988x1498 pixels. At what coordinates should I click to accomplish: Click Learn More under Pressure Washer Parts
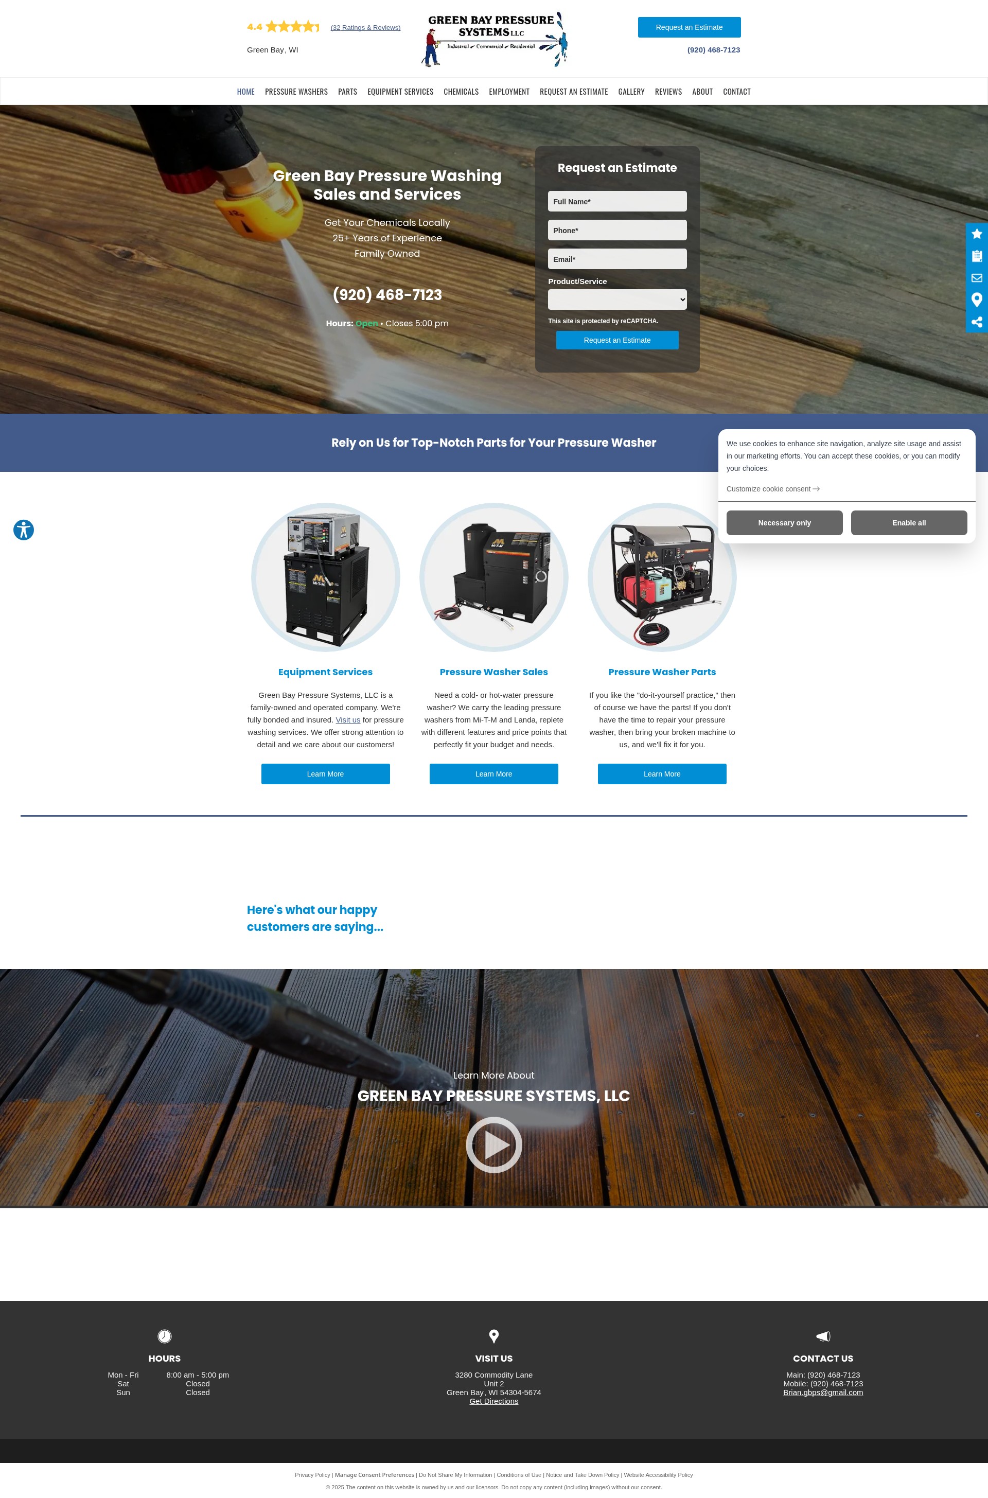click(662, 774)
